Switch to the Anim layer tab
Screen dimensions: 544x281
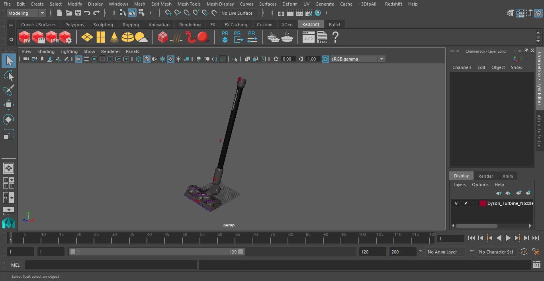pyautogui.click(x=507, y=176)
